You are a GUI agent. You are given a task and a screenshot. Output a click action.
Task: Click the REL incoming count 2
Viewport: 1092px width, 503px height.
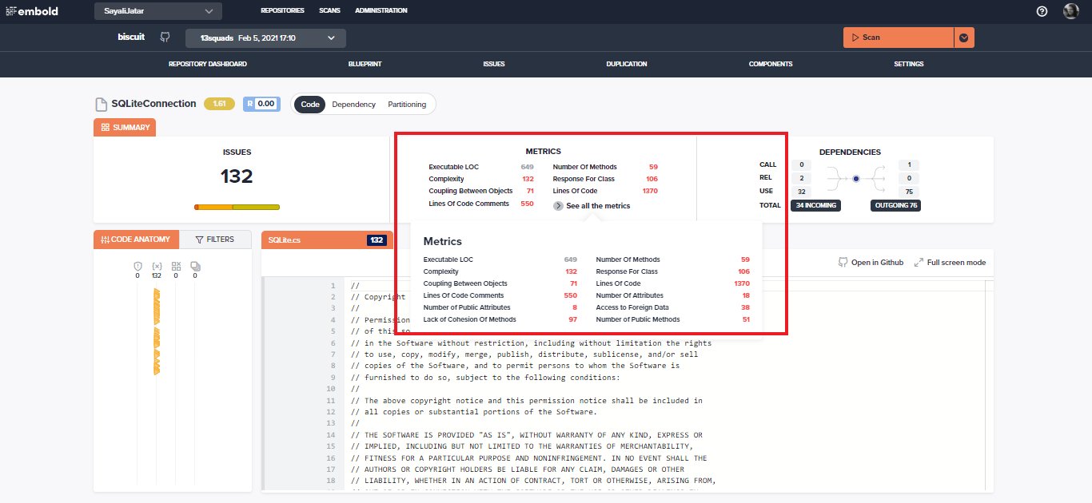801,178
